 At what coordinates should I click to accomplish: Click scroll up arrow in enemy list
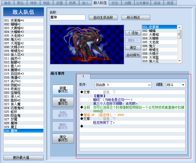(179, 27)
